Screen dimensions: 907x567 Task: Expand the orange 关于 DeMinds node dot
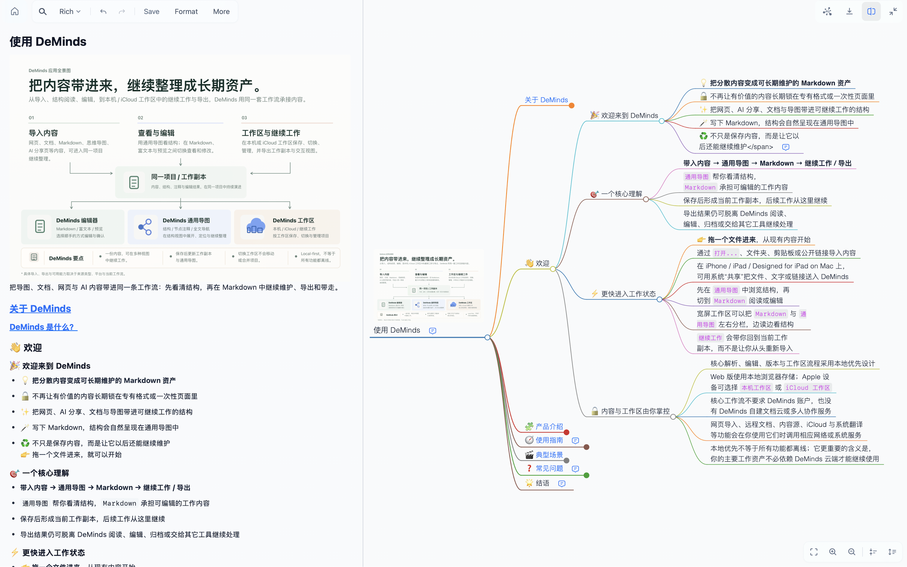(x=571, y=106)
